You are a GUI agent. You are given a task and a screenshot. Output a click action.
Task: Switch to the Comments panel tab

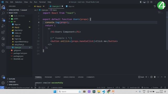[90, 77]
